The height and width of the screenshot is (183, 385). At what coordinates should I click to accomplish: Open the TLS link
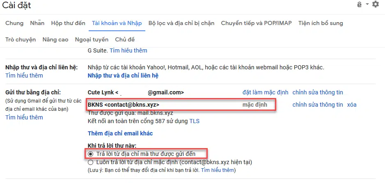click(195, 121)
